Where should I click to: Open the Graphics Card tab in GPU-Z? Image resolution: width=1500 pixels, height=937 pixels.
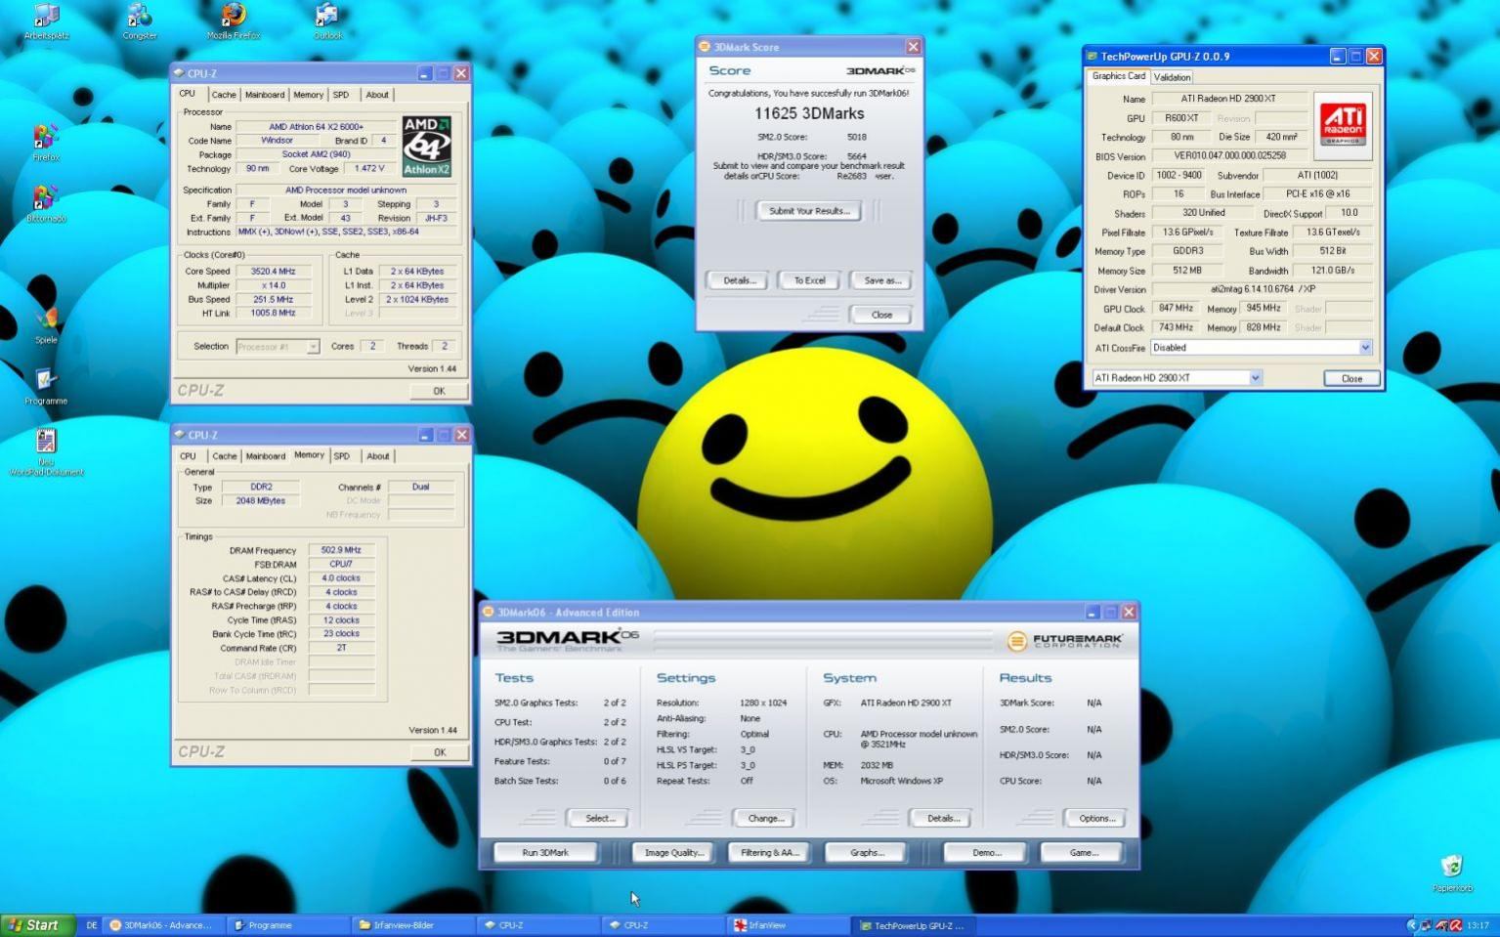point(1118,76)
